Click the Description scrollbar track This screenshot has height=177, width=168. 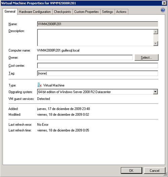tap(156, 38)
